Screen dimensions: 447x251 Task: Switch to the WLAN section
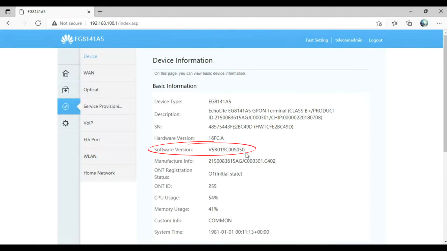90,156
